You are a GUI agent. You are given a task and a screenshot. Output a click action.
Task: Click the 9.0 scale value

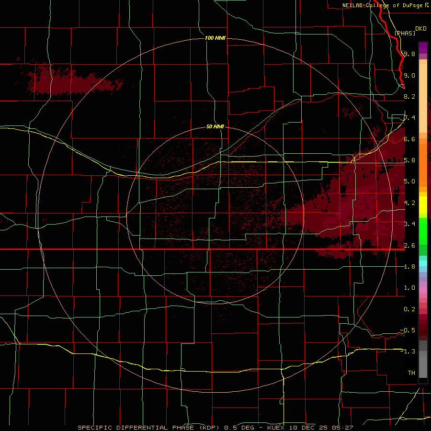pyautogui.click(x=409, y=75)
